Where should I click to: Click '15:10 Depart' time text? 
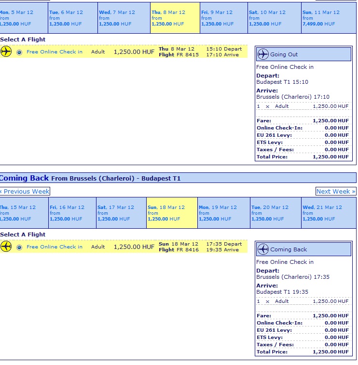tap(224, 49)
